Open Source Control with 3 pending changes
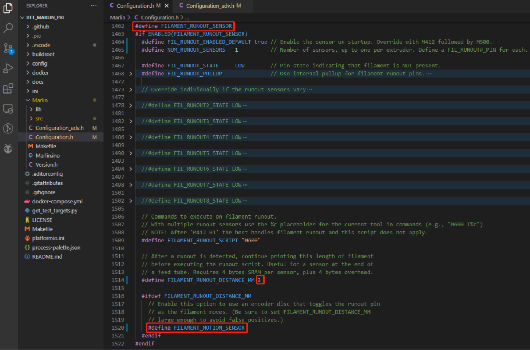The height and width of the screenshot is (350, 530). click(x=8, y=48)
